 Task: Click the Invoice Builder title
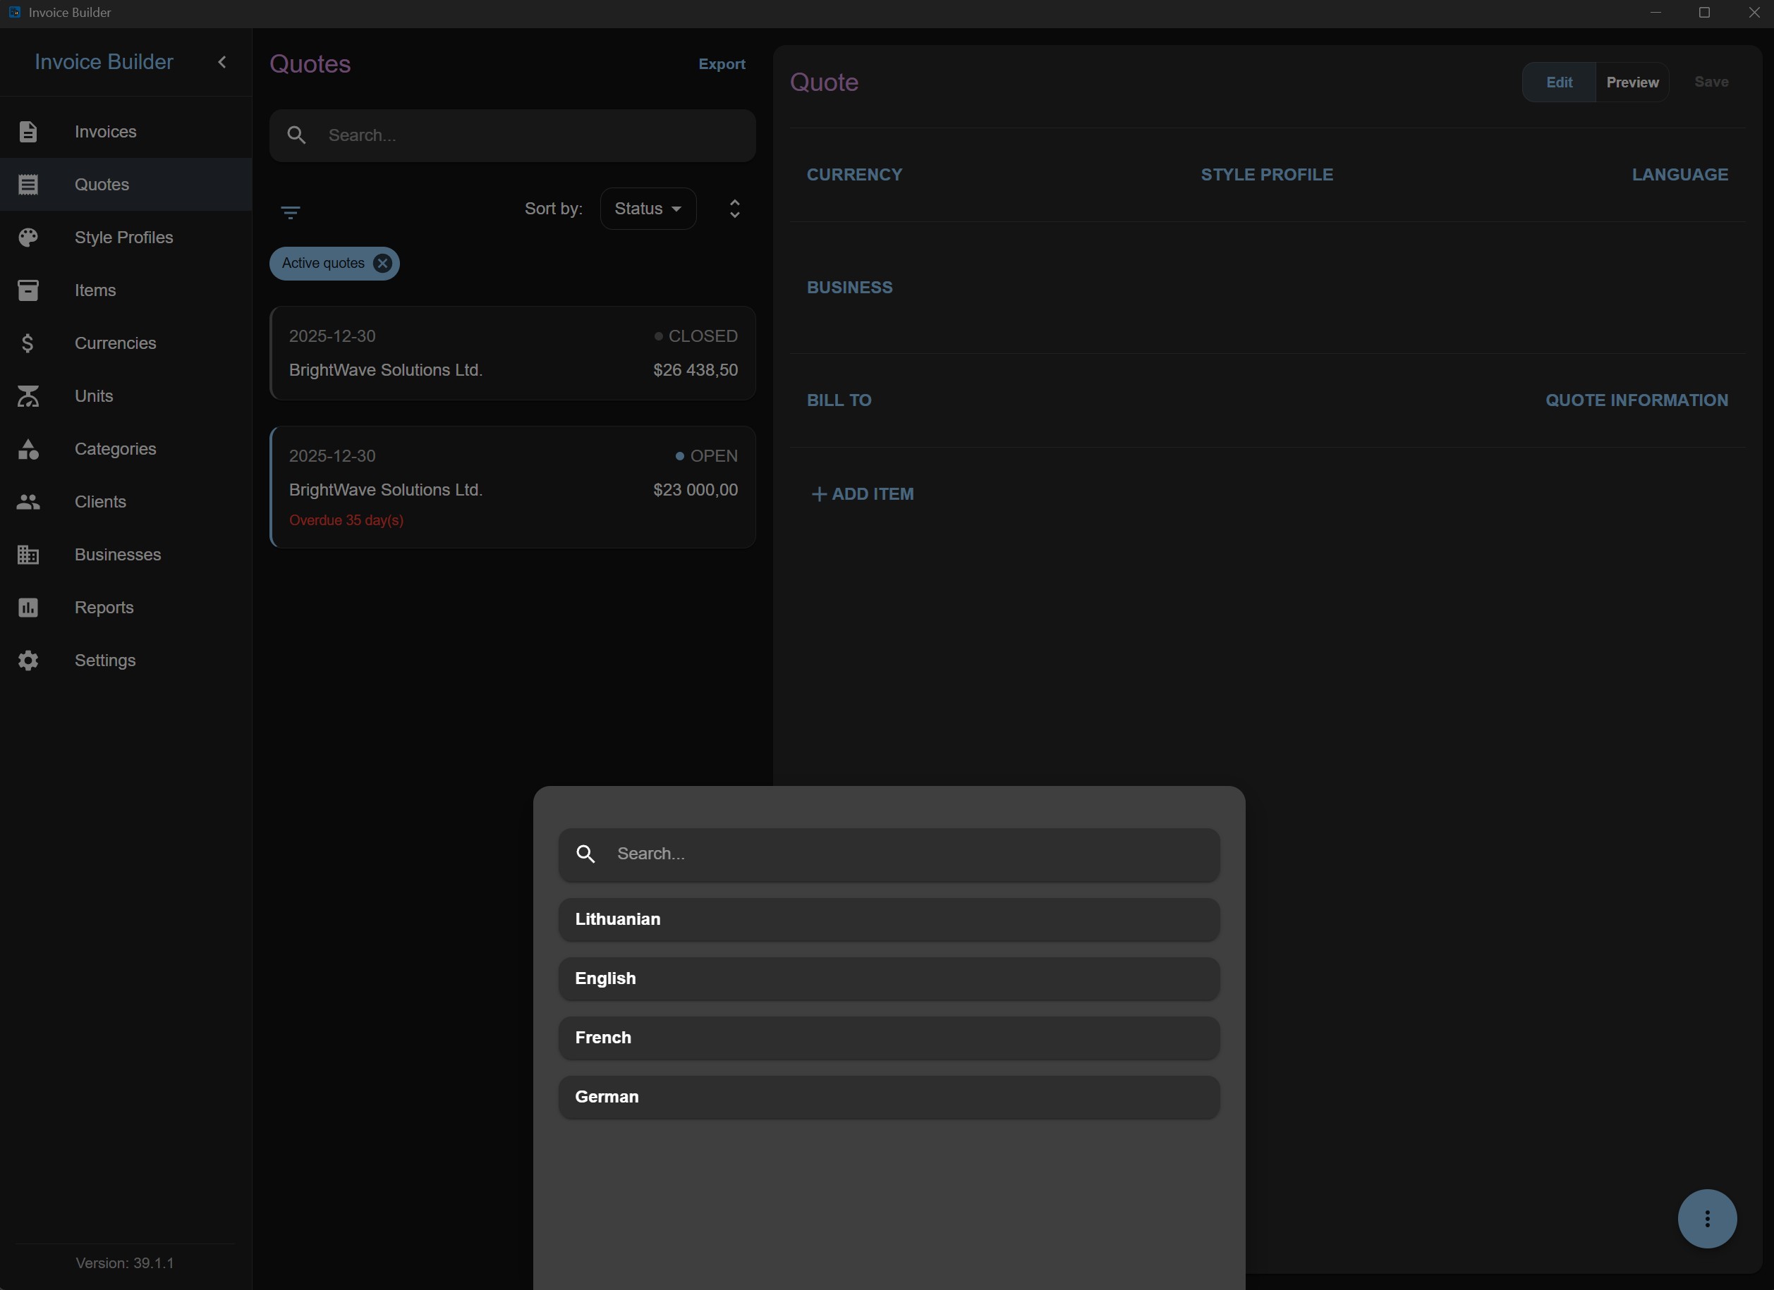[x=104, y=62]
